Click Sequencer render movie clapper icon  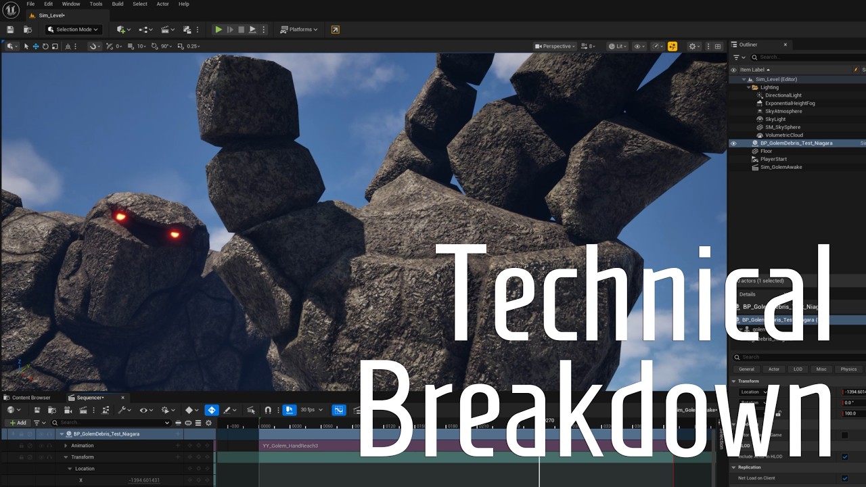click(83, 410)
